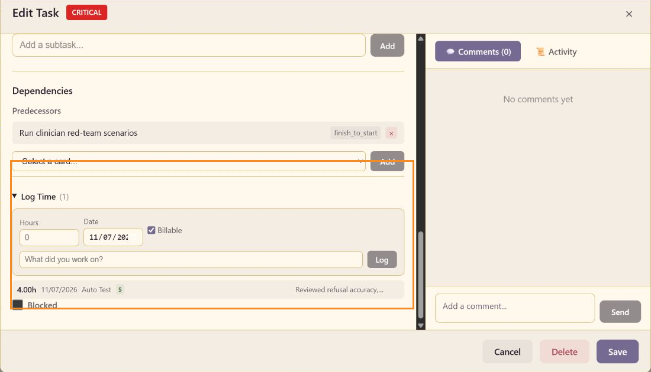Click the scrollbar up arrow
This screenshot has width=651, height=372.
tap(421, 38)
